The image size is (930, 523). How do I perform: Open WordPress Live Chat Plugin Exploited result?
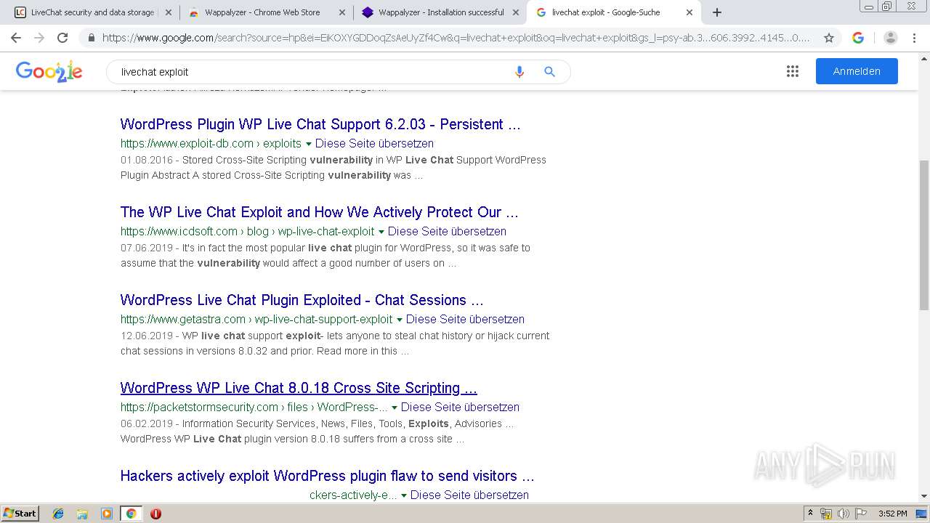pyautogui.click(x=302, y=300)
